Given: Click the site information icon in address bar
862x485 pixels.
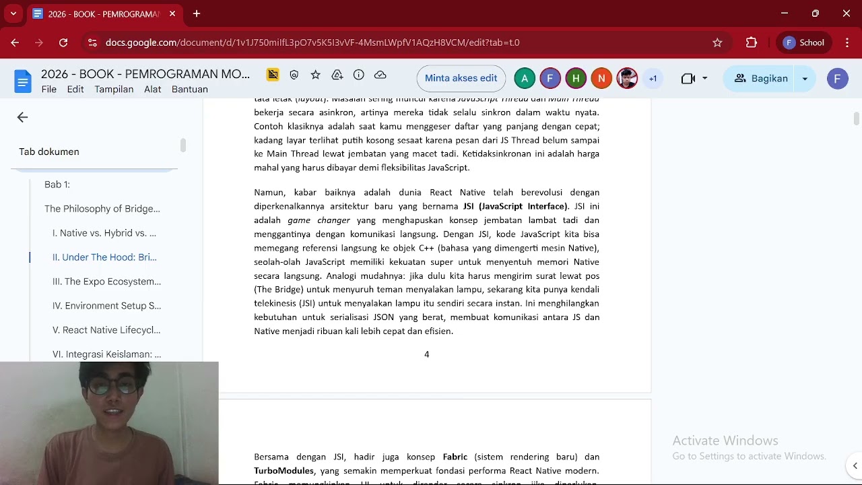Looking at the screenshot, I should tap(92, 42).
